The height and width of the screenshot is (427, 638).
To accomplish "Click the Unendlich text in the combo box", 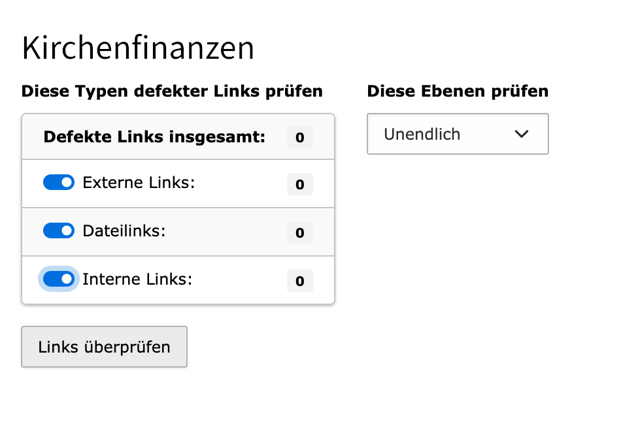I will 422,134.
